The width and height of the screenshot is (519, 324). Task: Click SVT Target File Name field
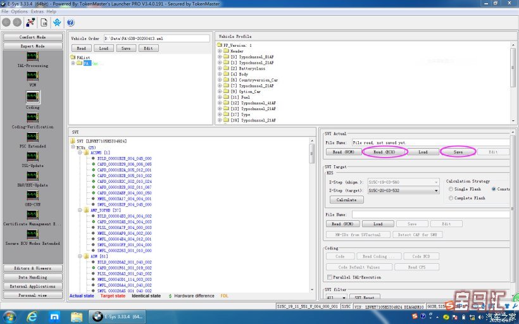click(x=430, y=215)
